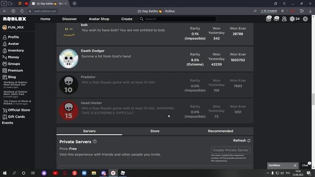
Task: Open the Create nav link
Action: [x=126, y=19]
